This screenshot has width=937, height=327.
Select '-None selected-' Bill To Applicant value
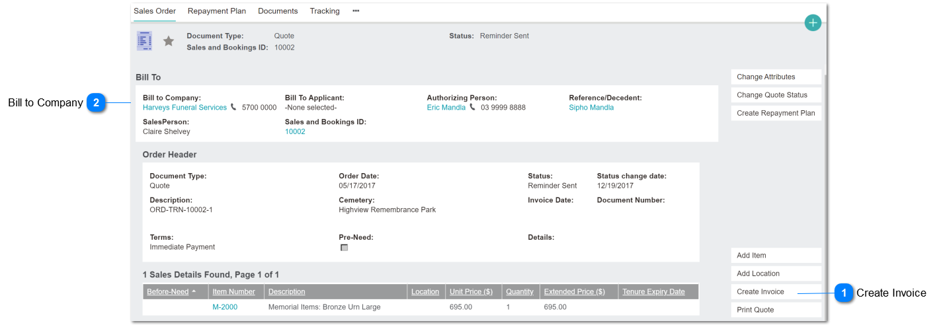pos(311,107)
